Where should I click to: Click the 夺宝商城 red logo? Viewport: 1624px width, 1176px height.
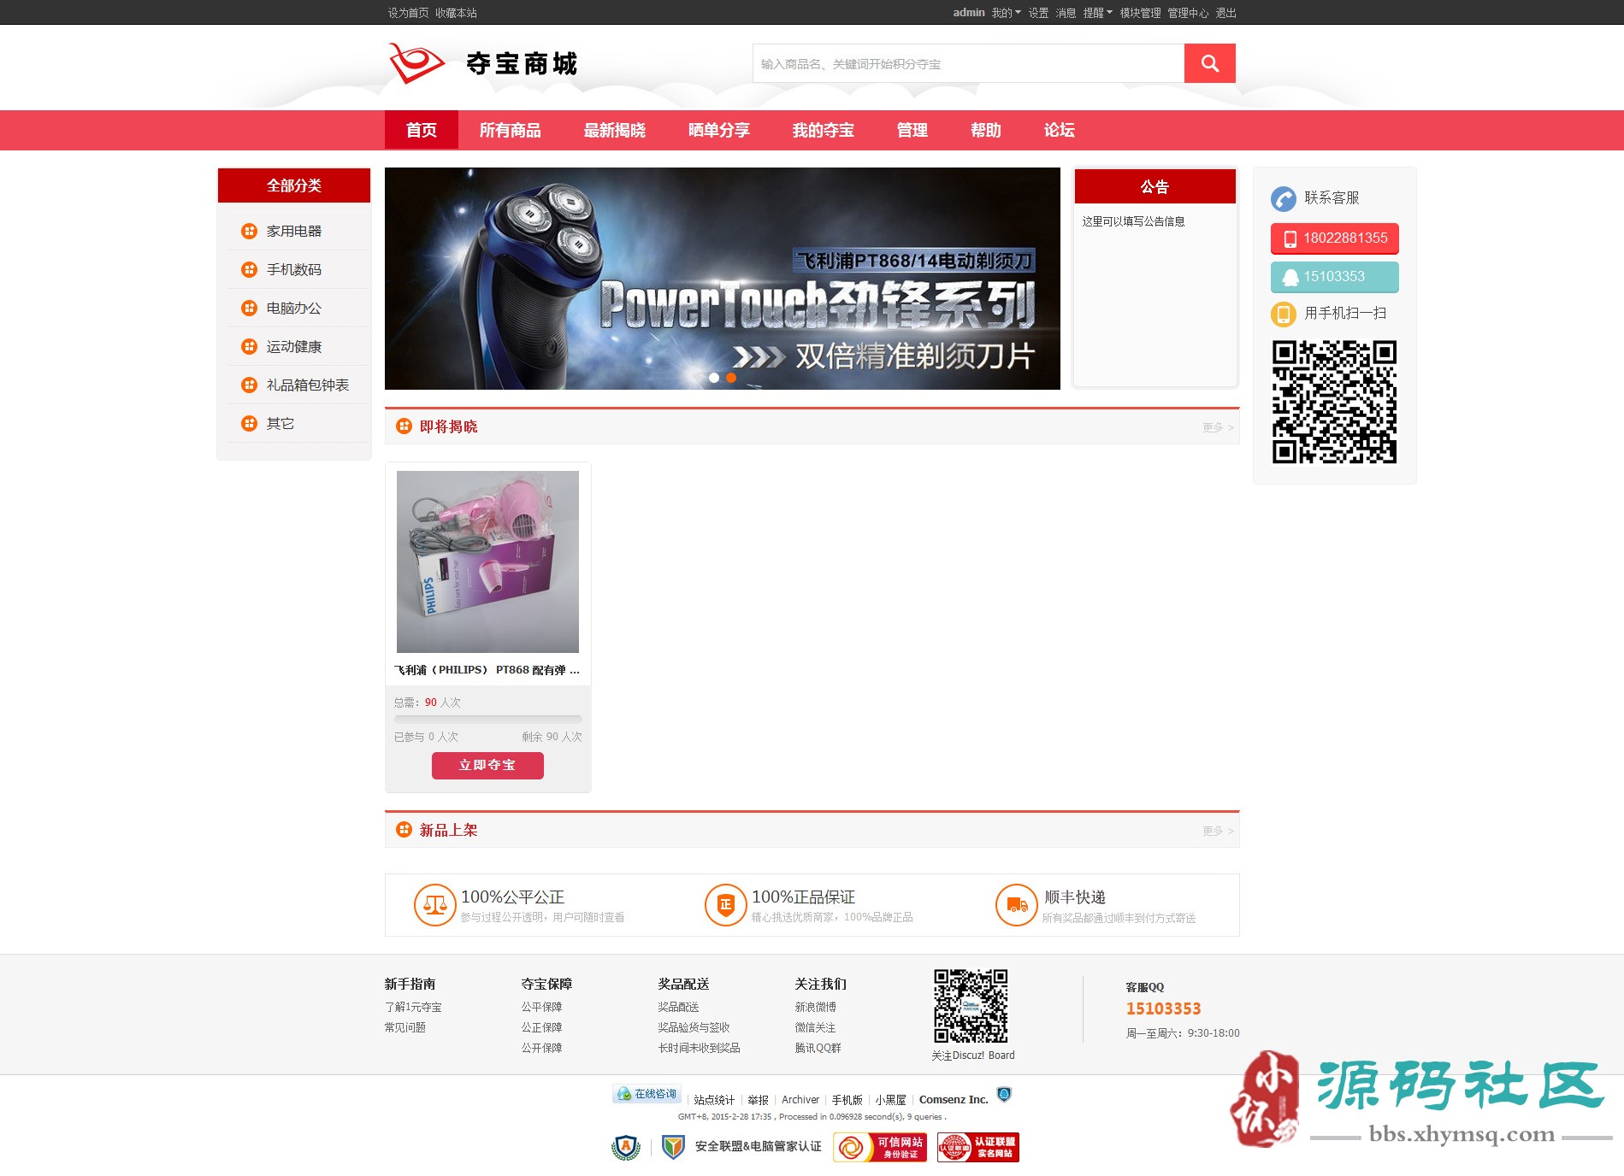416,63
